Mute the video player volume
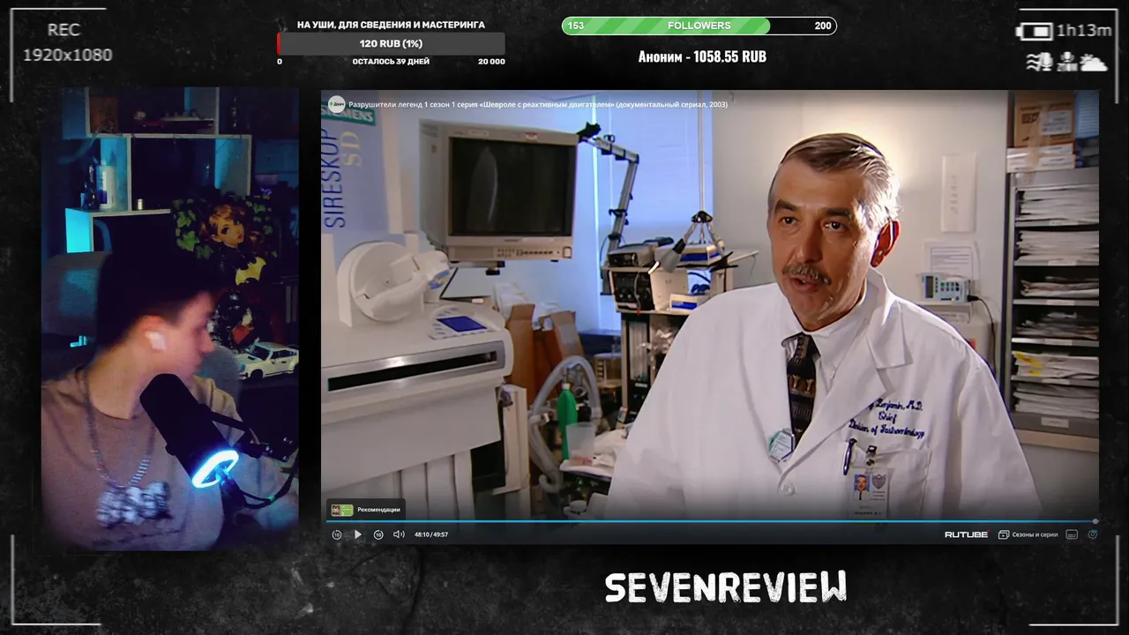This screenshot has width=1129, height=635. [x=399, y=534]
